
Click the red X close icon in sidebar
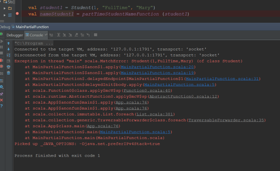(x=1, y=100)
